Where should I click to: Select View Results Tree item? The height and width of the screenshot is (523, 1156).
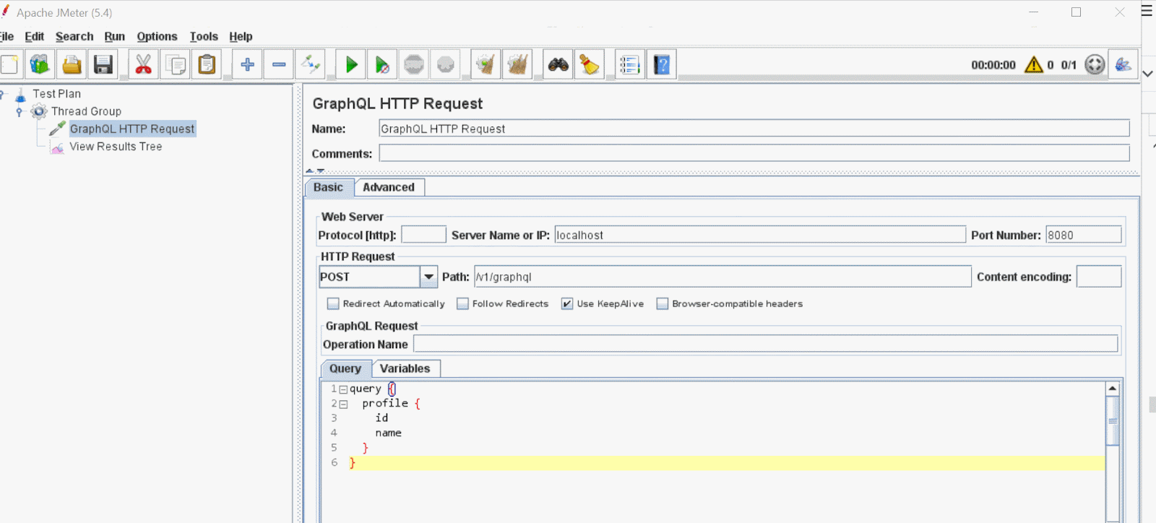[x=116, y=147]
